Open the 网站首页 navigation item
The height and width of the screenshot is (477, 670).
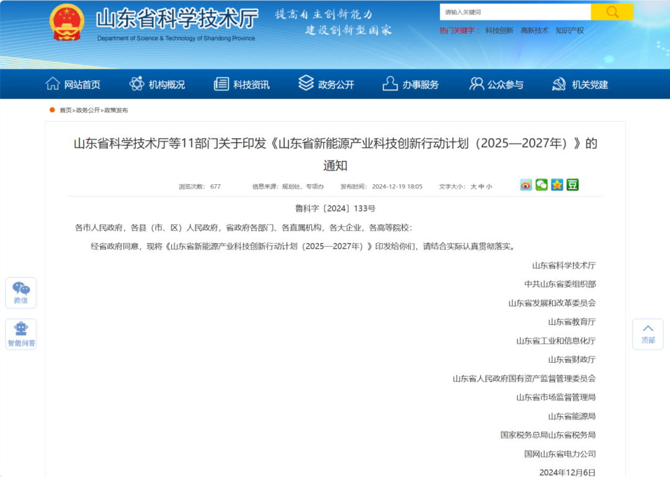coord(73,84)
